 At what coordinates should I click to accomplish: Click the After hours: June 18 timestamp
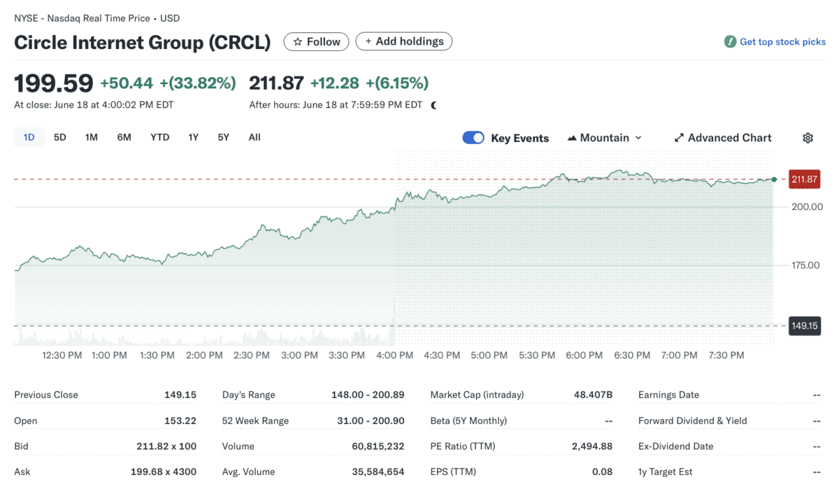[x=336, y=105]
